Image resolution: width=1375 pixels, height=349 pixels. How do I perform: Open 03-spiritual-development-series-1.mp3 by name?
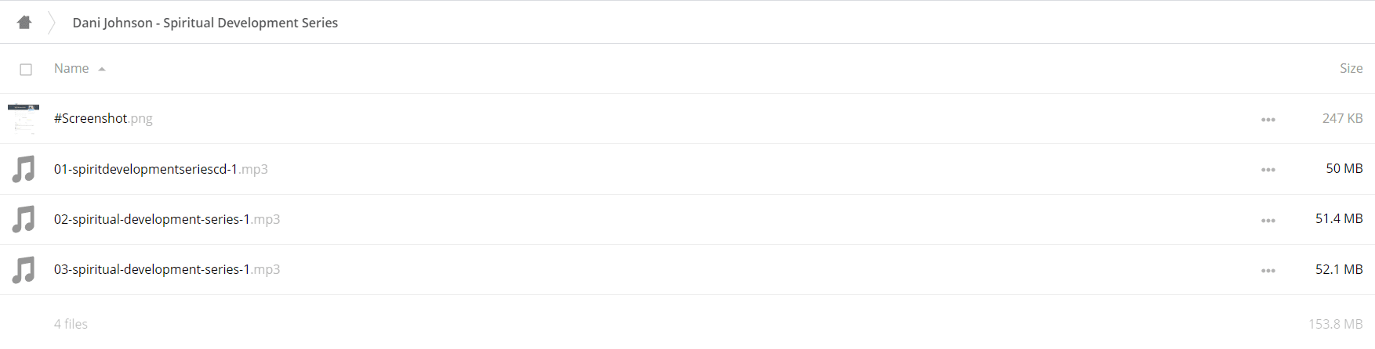pyautogui.click(x=167, y=269)
